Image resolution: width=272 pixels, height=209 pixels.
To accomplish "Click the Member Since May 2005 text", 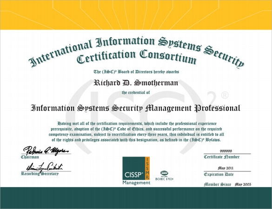I will pyautogui.click(x=227, y=184).
